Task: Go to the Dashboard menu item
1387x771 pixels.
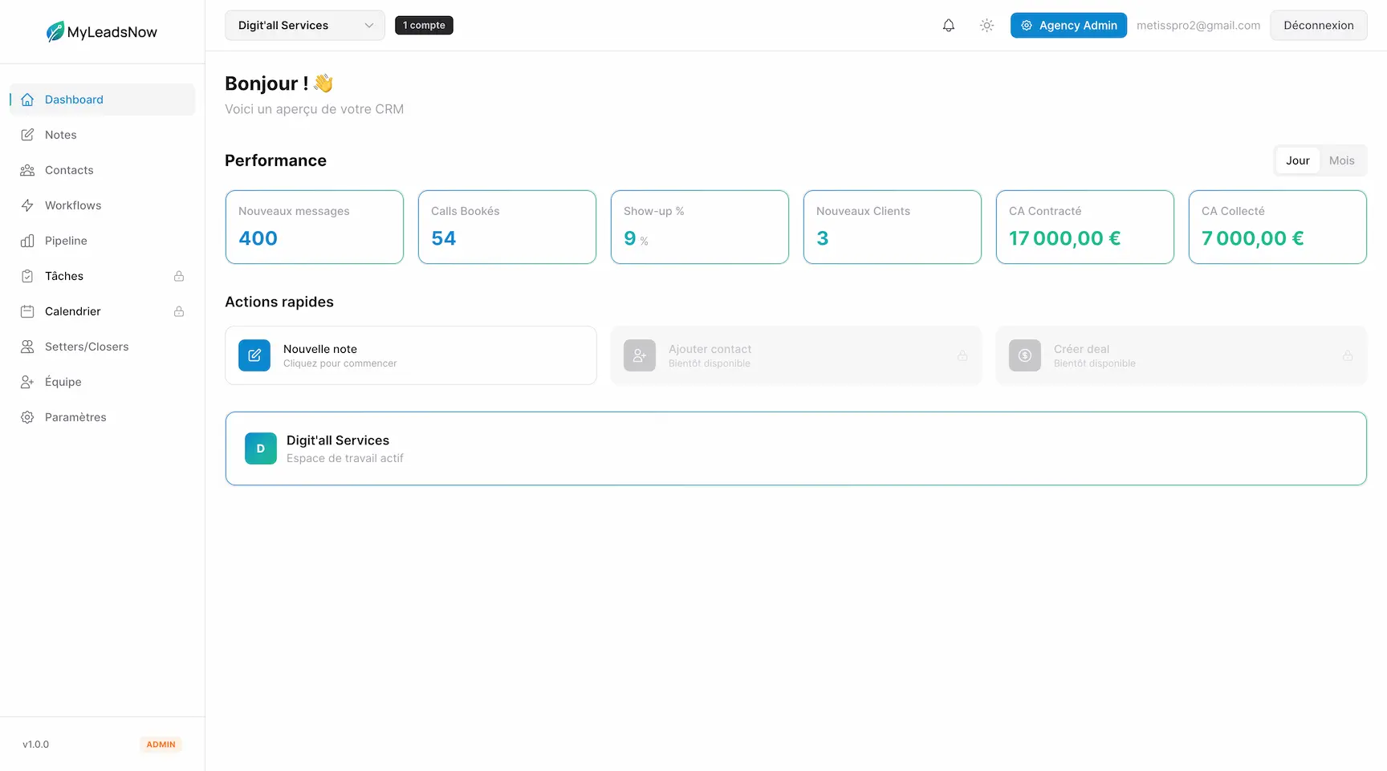Action: [74, 99]
